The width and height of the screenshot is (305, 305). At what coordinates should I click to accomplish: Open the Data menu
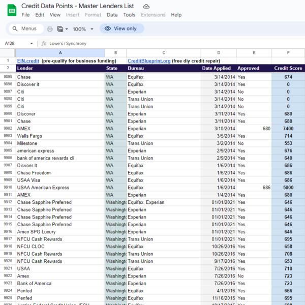pos(112,15)
